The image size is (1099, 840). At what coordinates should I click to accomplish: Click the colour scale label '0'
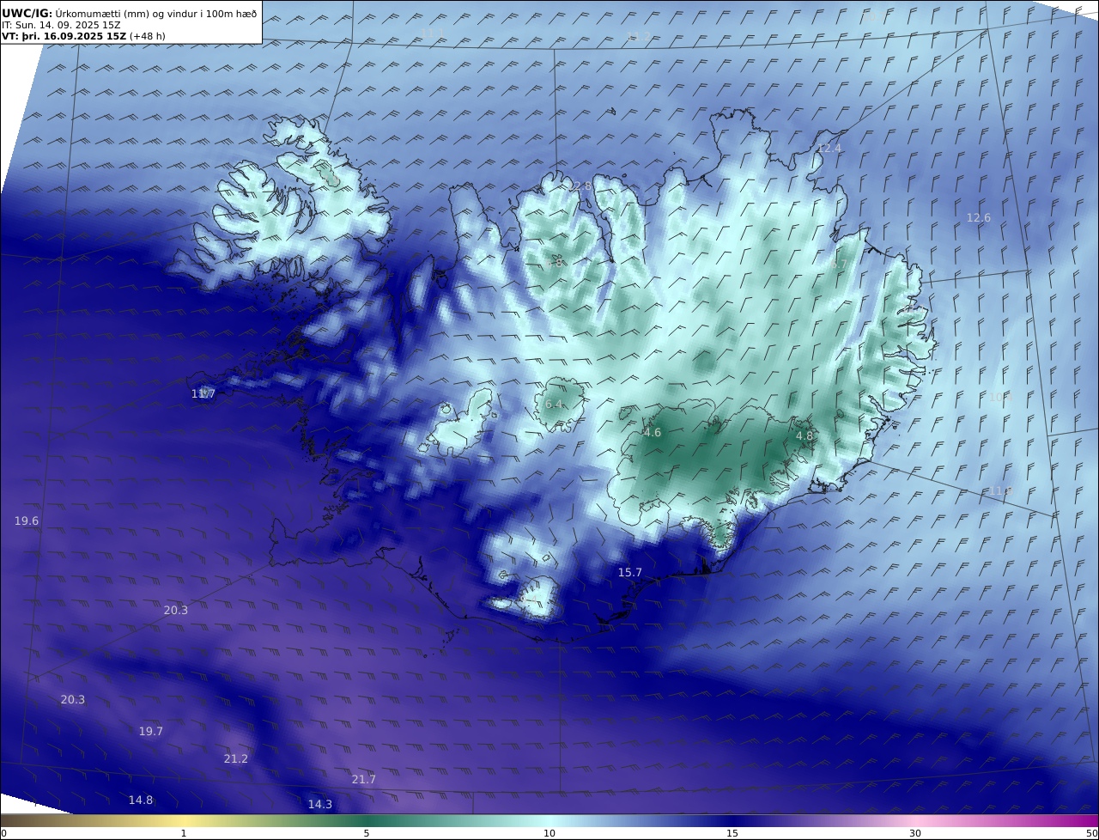click(x=3, y=833)
